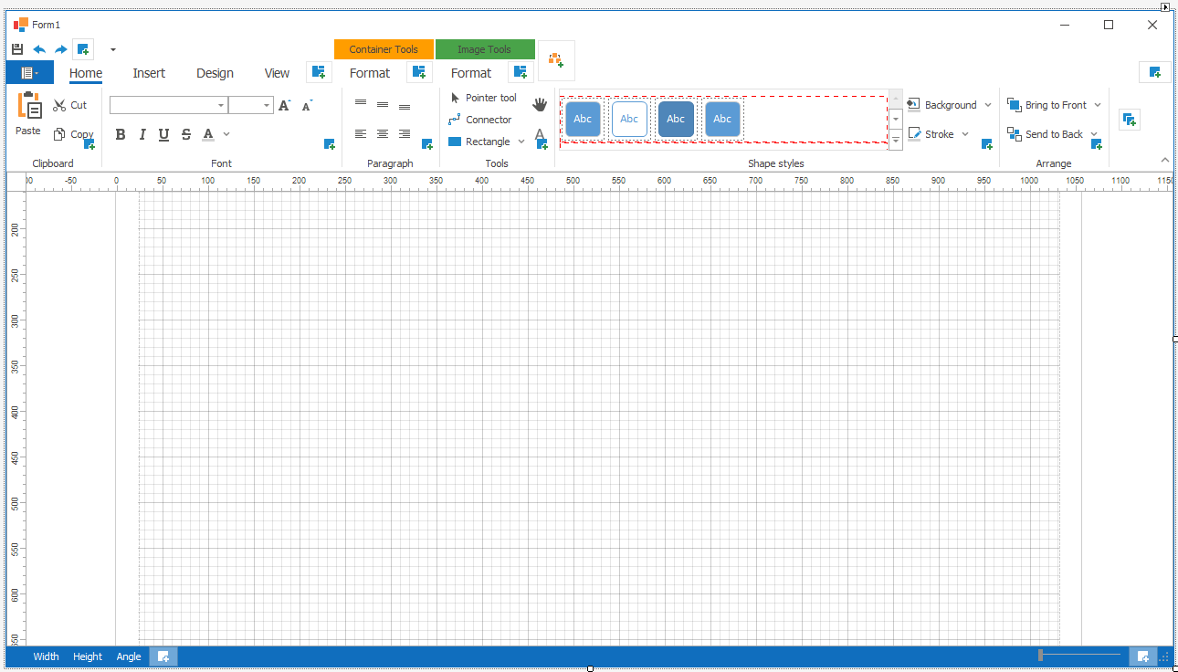Toggle Strikethrough formatting
The height and width of the screenshot is (672, 1178).
186,134
